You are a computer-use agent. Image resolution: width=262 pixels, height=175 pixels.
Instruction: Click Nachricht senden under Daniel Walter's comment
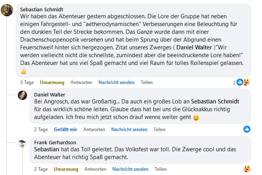pyautogui.click(x=129, y=129)
